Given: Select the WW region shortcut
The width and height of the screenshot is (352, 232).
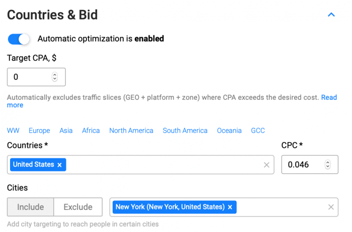Looking at the screenshot, I should [13, 130].
